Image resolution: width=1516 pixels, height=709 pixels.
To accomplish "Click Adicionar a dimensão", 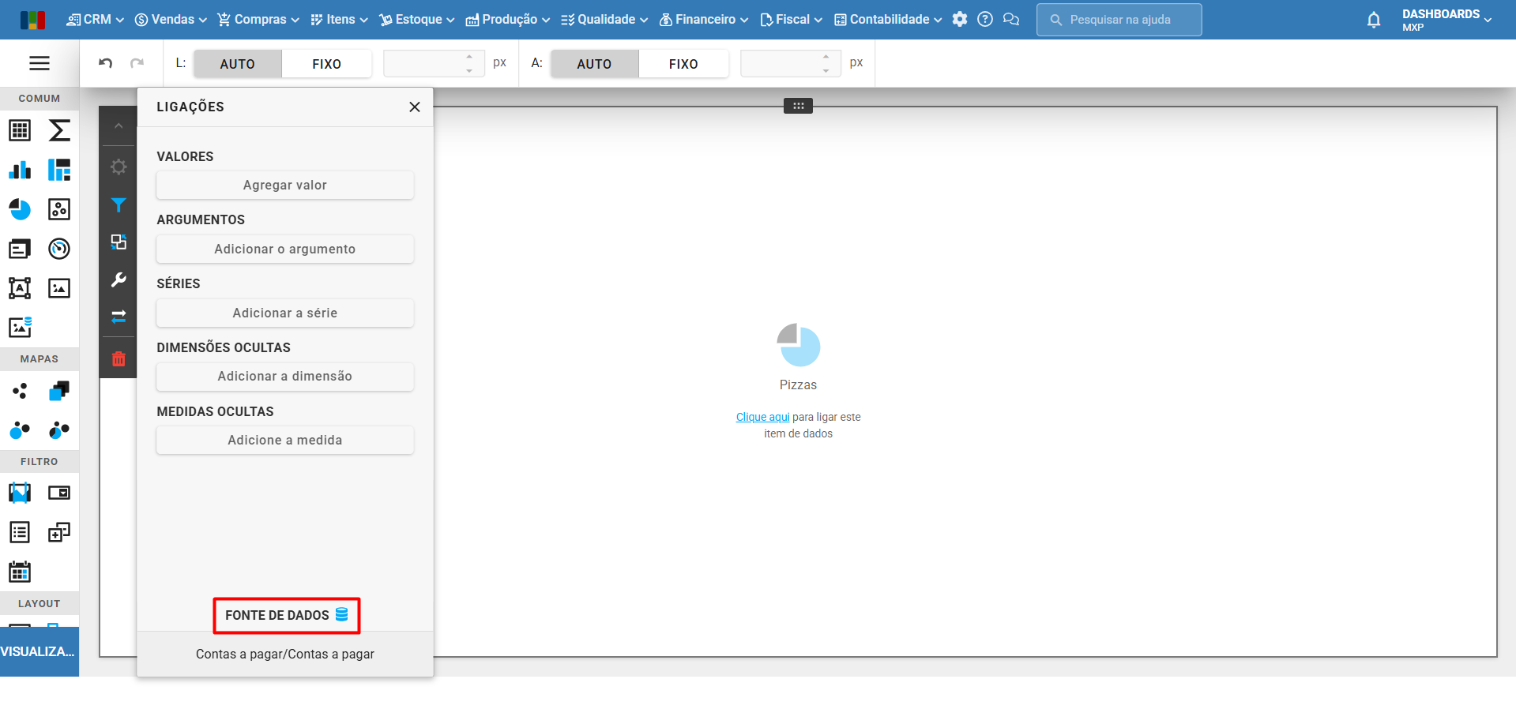I will [x=285, y=377].
